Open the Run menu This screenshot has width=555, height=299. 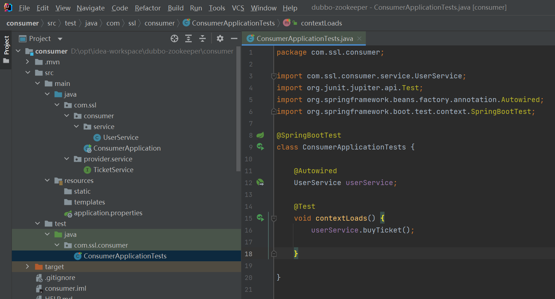196,8
